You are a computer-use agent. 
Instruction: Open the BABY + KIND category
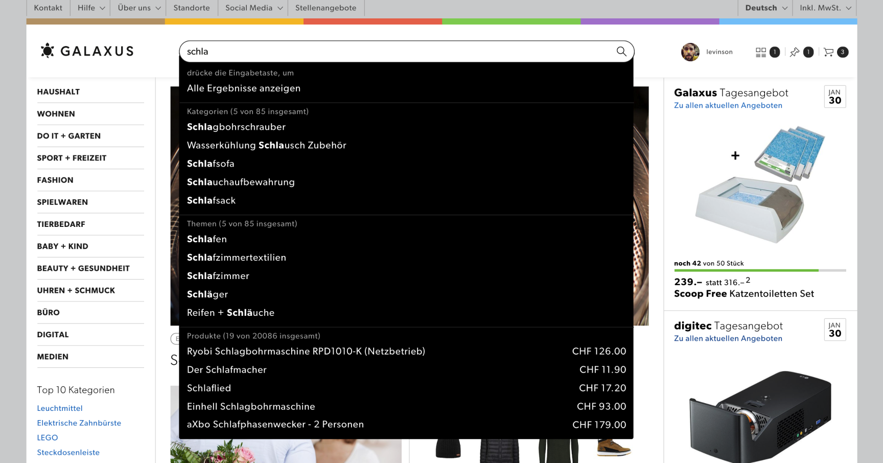tap(62, 246)
